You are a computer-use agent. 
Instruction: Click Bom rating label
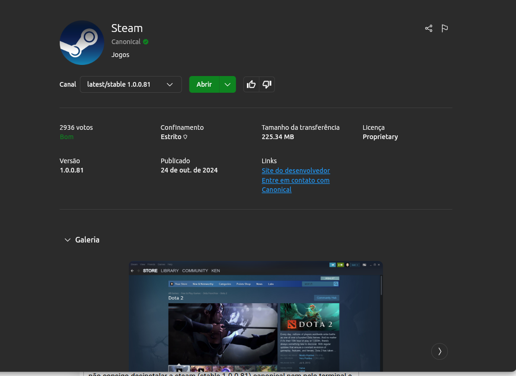67,137
